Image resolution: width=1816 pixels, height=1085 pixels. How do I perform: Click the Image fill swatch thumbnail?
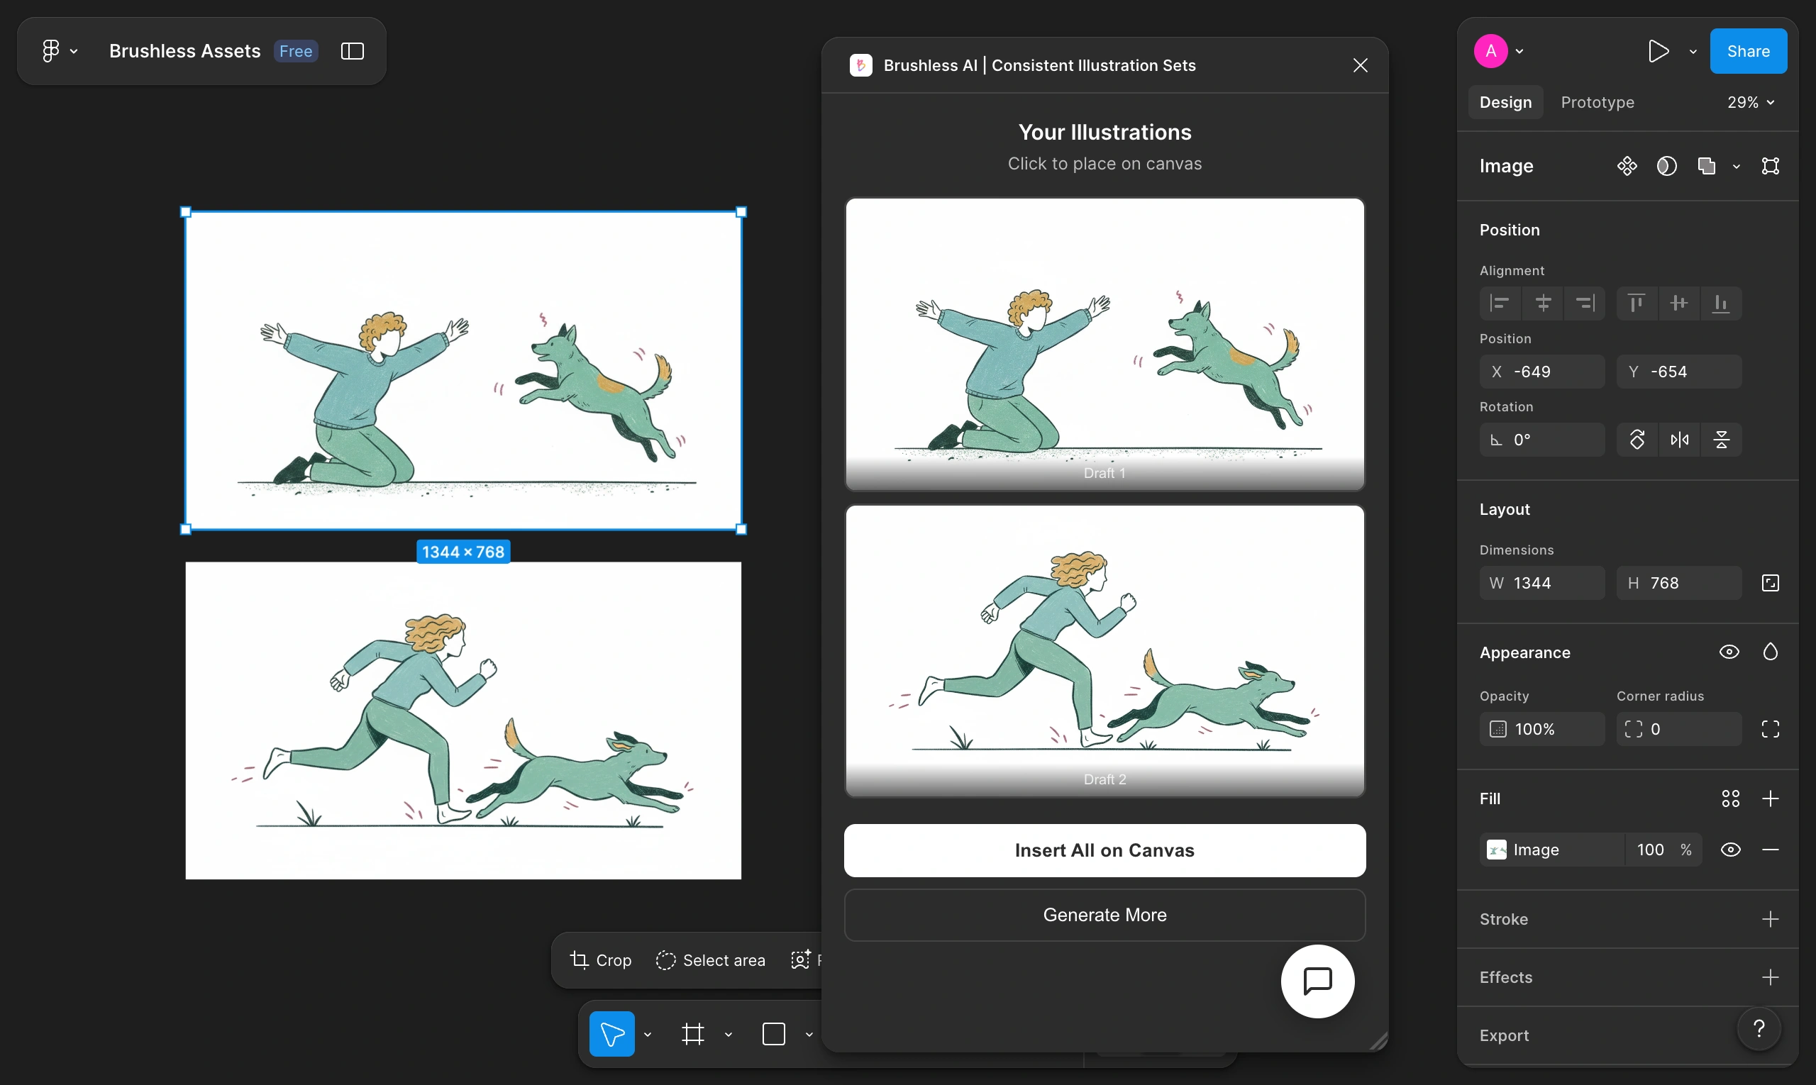coord(1496,850)
